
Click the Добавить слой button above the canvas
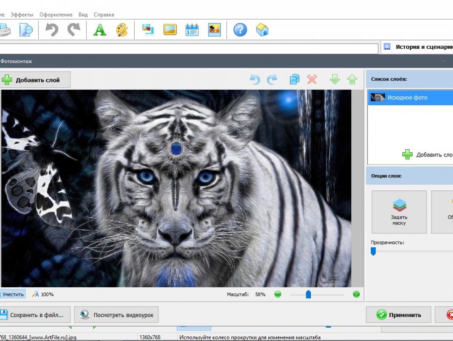point(35,80)
